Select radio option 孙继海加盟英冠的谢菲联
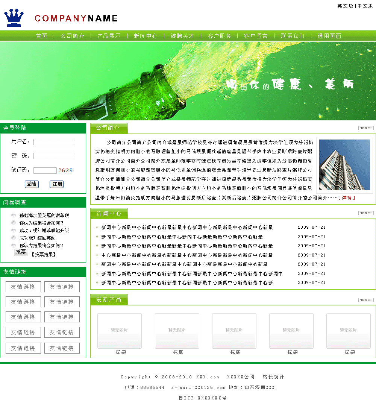The image size is (376, 416). [x=14, y=216]
